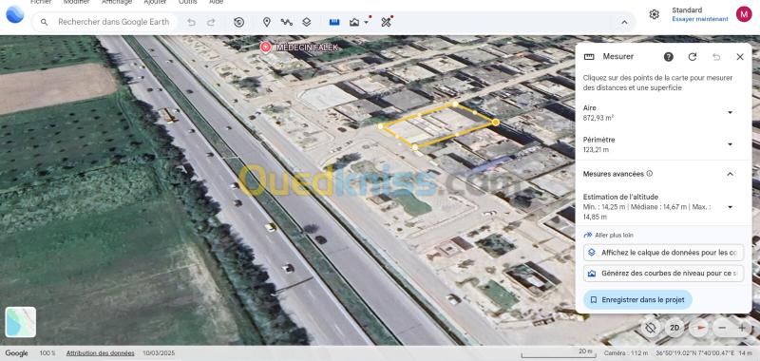This screenshot has height=361, width=760.
Task: Click the imagery date 10/03/2025
Action: 159,353
